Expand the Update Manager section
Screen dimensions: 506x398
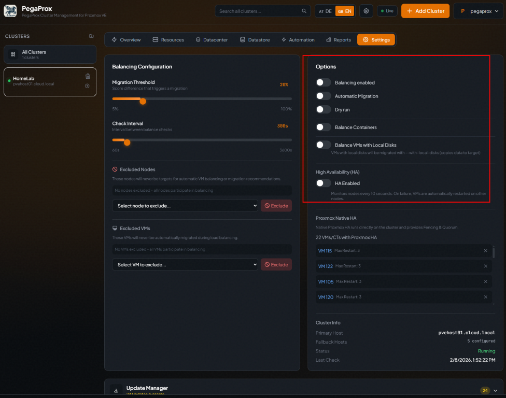click(495, 391)
